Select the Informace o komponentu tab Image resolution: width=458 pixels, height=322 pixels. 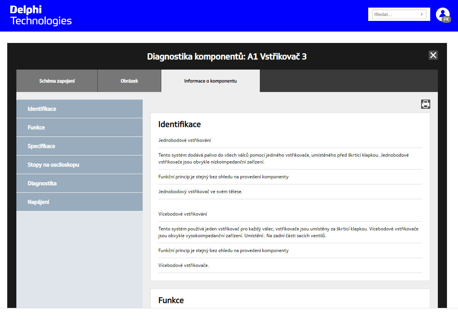coord(211,81)
